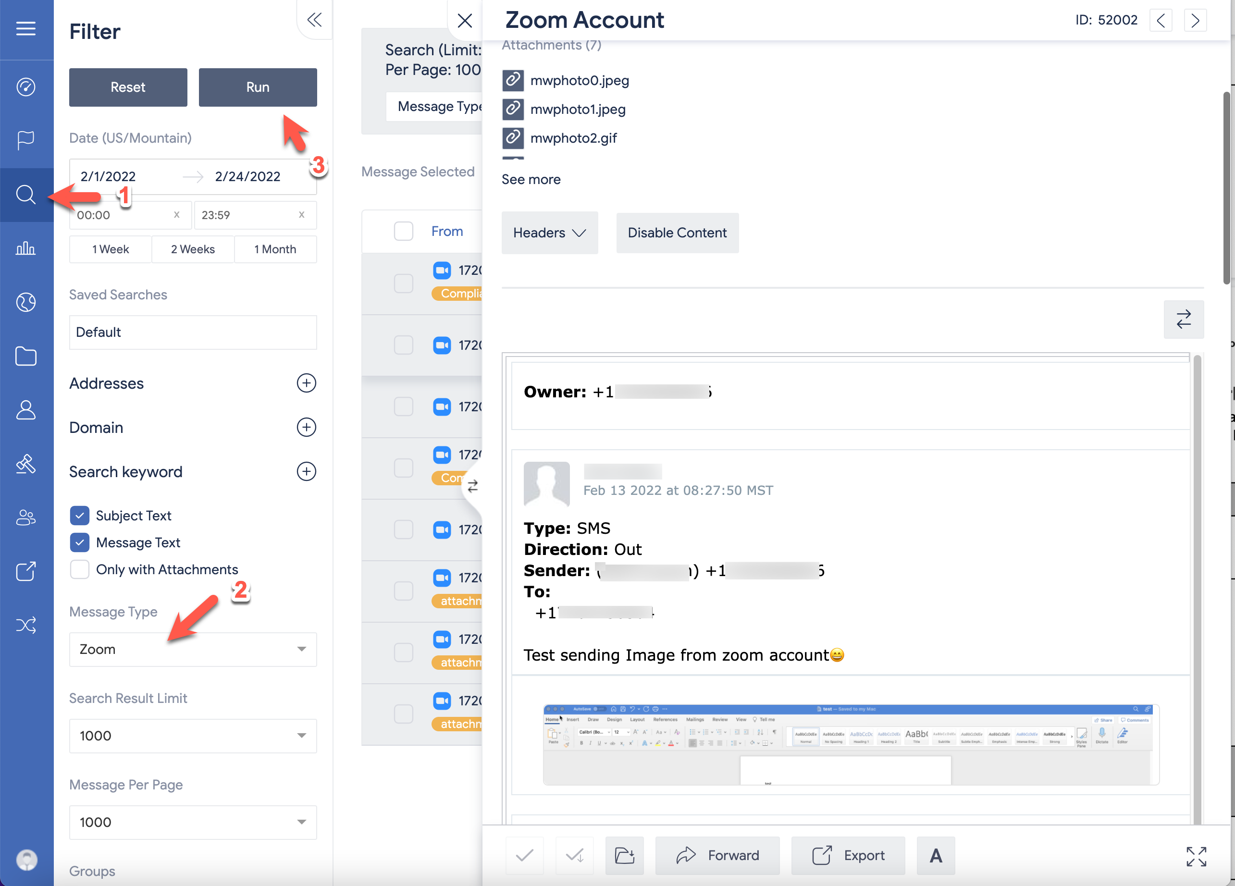This screenshot has height=886, width=1235.
Task: Open attachment link icon for mwphoto1.jpeg
Action: tap(512, 109)
